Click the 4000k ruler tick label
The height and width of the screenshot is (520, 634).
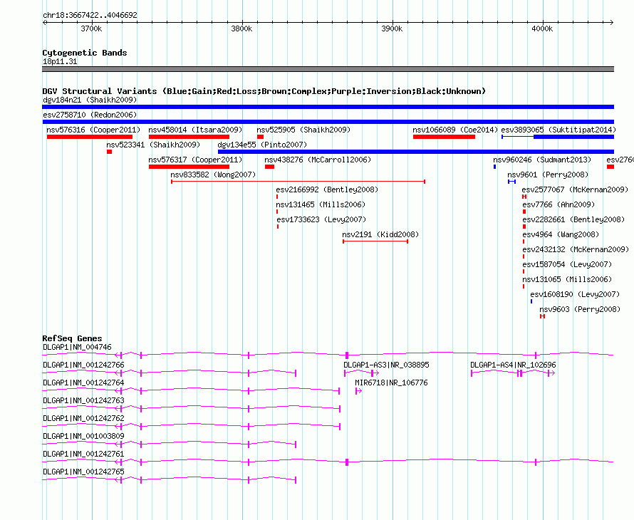click(x=542, y=28)
